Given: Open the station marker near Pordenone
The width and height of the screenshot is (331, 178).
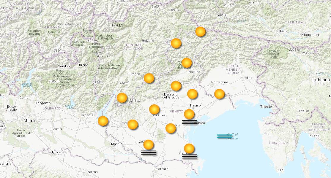Looking at the screenshot, I should 220,94.
